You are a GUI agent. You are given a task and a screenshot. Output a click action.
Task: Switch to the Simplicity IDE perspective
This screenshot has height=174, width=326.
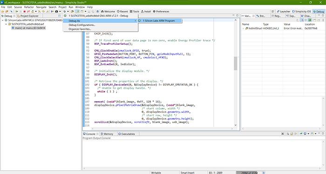[x=302, y=12]
